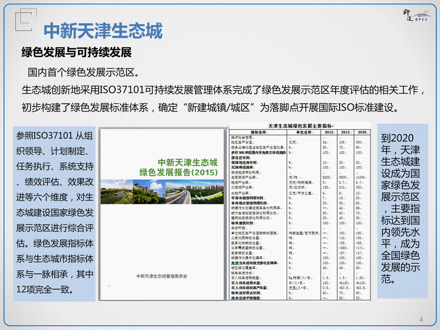Click the 可再生能源利用比例 row label
The image size is (440, 330).
(248, 198)
